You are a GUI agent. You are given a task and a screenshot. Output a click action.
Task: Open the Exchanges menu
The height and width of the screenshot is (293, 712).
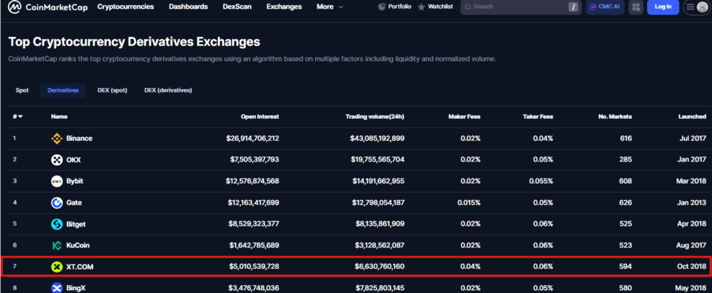[x=284, y=7]
